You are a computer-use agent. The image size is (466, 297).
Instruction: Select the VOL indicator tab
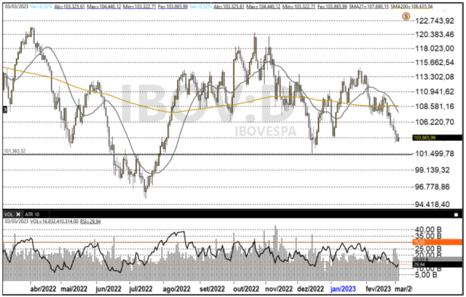[x=9, y=214]
